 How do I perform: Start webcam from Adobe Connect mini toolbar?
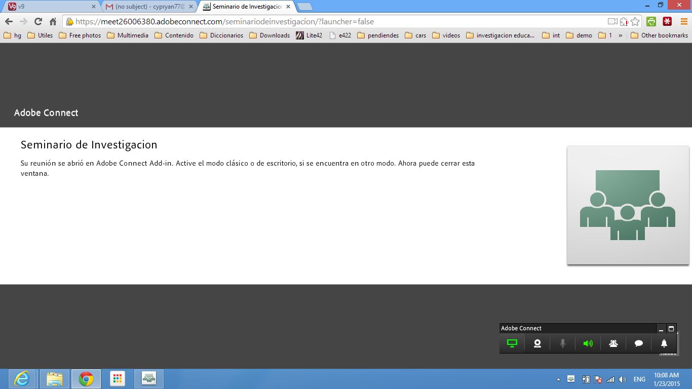tap(537, 343)
